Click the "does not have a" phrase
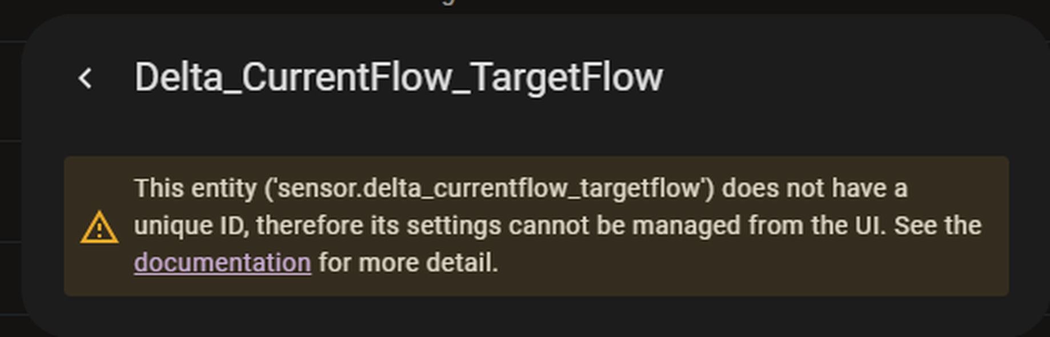Viewport: 1050px width, 337px height. coord(815,188)
